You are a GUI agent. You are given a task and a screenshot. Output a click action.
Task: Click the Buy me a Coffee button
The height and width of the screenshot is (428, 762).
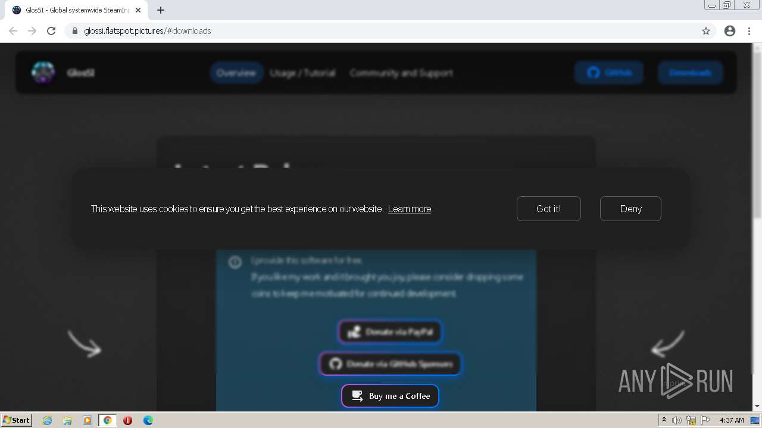390,396
